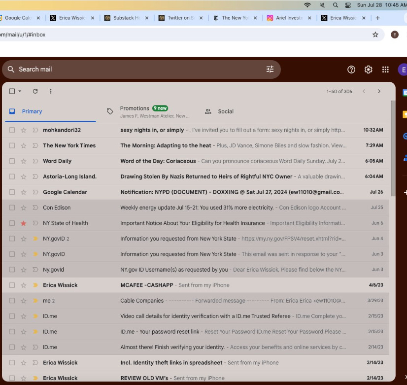Select the Word Daily email checkbox
The width and height of the screenshot is (407, 385).
(x=12, y=161)
